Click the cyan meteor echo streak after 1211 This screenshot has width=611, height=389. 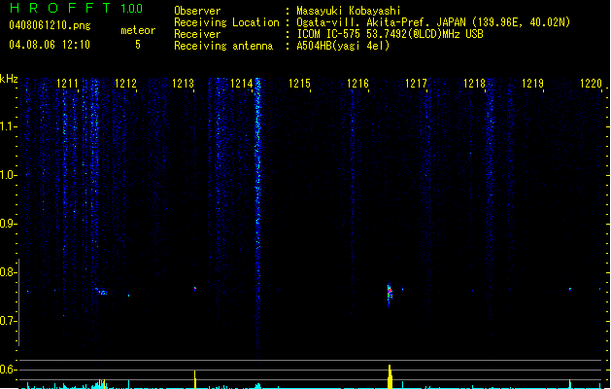coord(100,291)
